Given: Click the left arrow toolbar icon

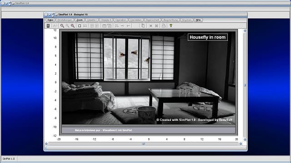Looking at the screenshot, I should tap(128, 26).
